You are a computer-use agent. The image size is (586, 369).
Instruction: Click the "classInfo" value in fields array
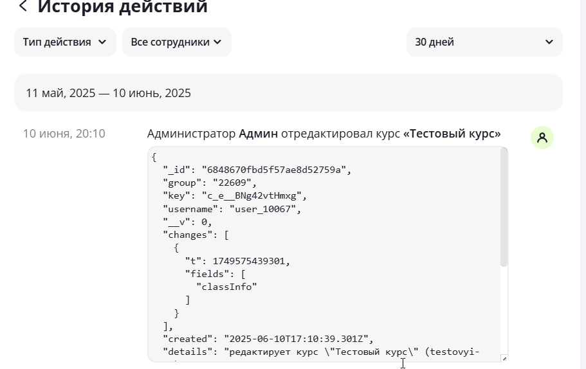(227, 287)
